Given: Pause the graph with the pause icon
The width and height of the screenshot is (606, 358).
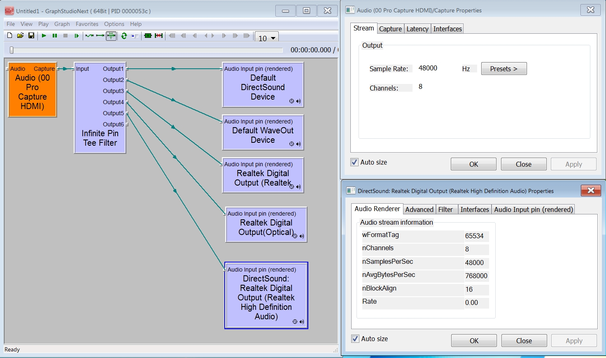Looking at the screenshot, I should [x=55, y=36].
